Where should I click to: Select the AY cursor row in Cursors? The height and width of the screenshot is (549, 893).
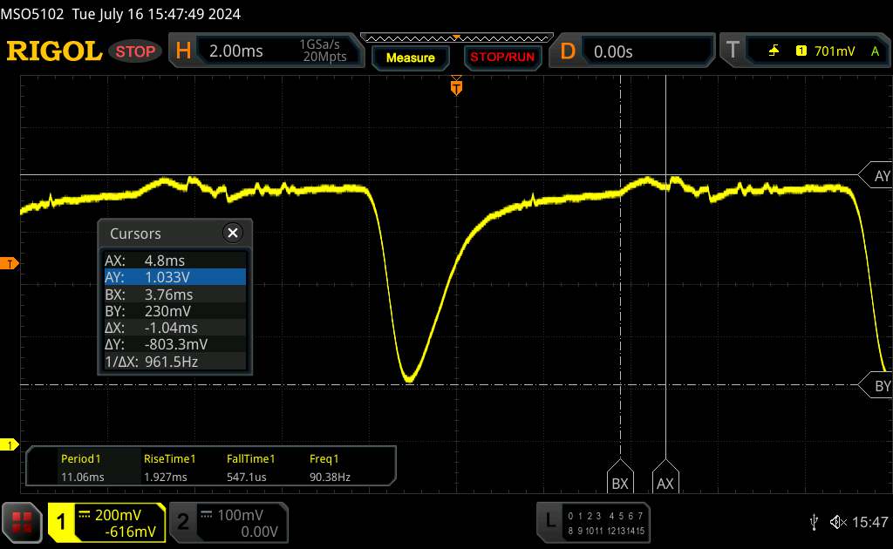click(x=174, y=277)
